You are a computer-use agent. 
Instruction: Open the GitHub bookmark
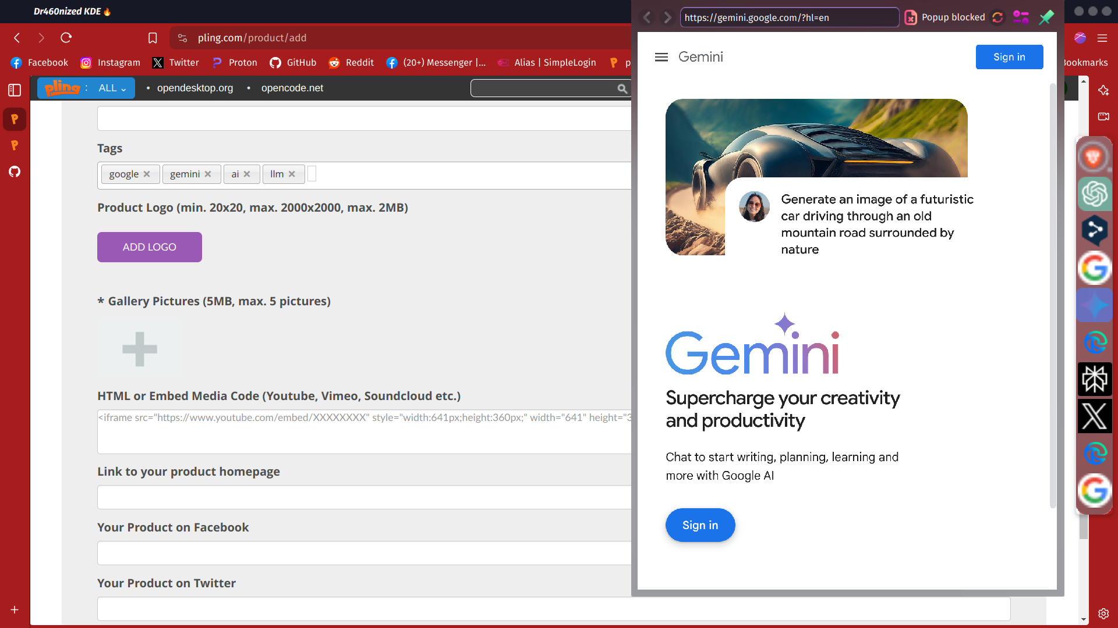coord(293,62)
